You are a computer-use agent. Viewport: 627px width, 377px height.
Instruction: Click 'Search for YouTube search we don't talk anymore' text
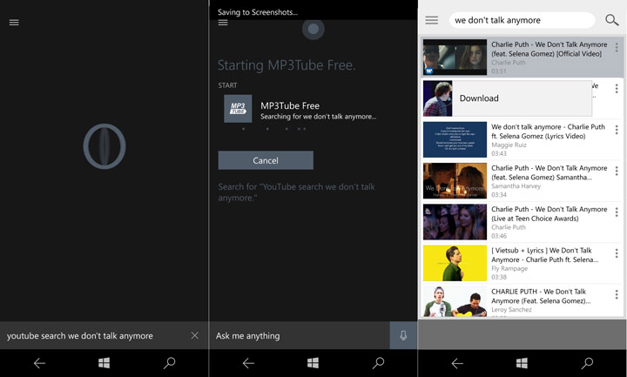coord(296,192)
